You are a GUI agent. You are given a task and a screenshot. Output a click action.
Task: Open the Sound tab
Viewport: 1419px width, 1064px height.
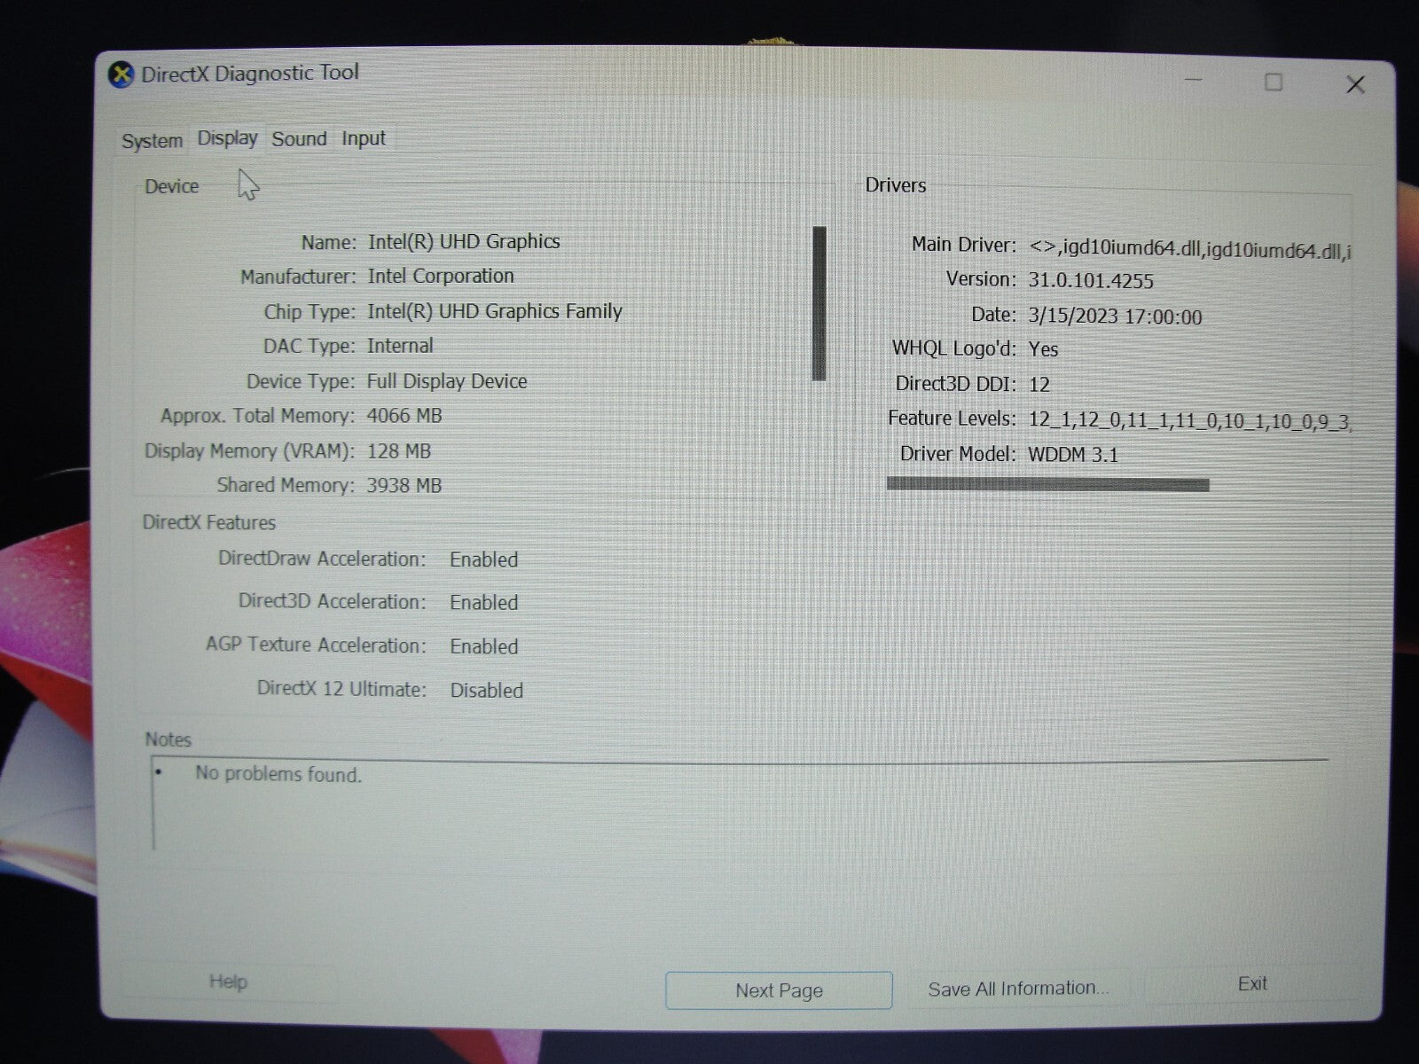coord(299,139)
